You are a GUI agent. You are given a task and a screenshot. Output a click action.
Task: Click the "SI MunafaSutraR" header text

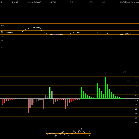coord(34,2)
